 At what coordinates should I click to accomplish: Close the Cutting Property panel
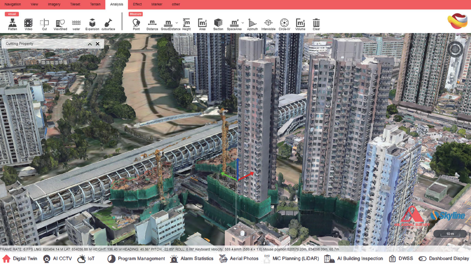click(98, 44)
